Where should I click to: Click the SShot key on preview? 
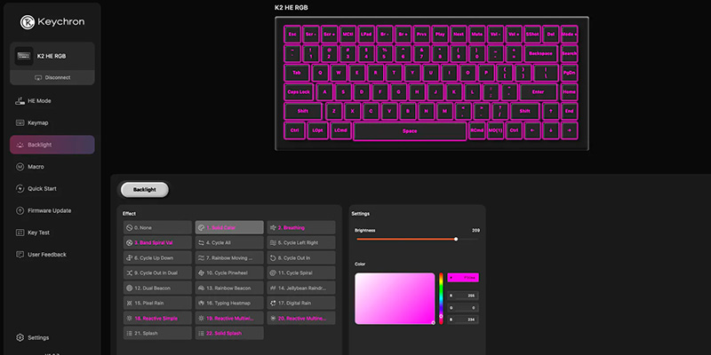tap(532, 34)
